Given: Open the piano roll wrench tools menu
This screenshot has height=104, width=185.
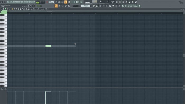Looking at the screenshot, I should [x=3, y=9].
